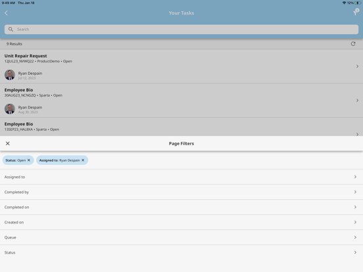Click the Your Tasks title
The width and height of the screenshot is (363, 272).
[181, 13]
